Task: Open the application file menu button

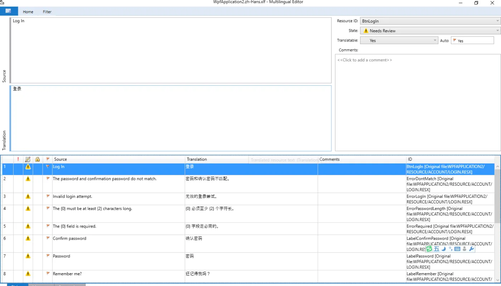Action: click(9, 11)
